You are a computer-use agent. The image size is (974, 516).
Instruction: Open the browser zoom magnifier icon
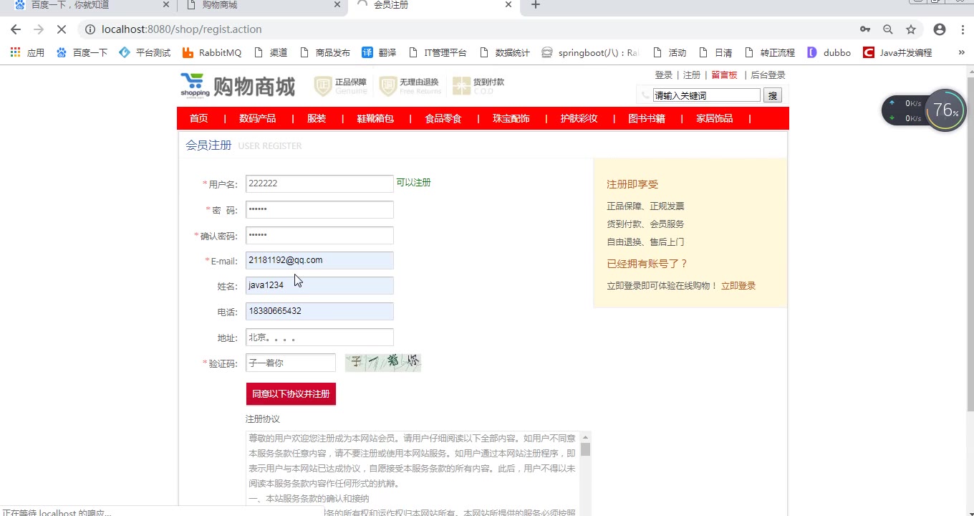pyautogui.click(x=888, y=29)
